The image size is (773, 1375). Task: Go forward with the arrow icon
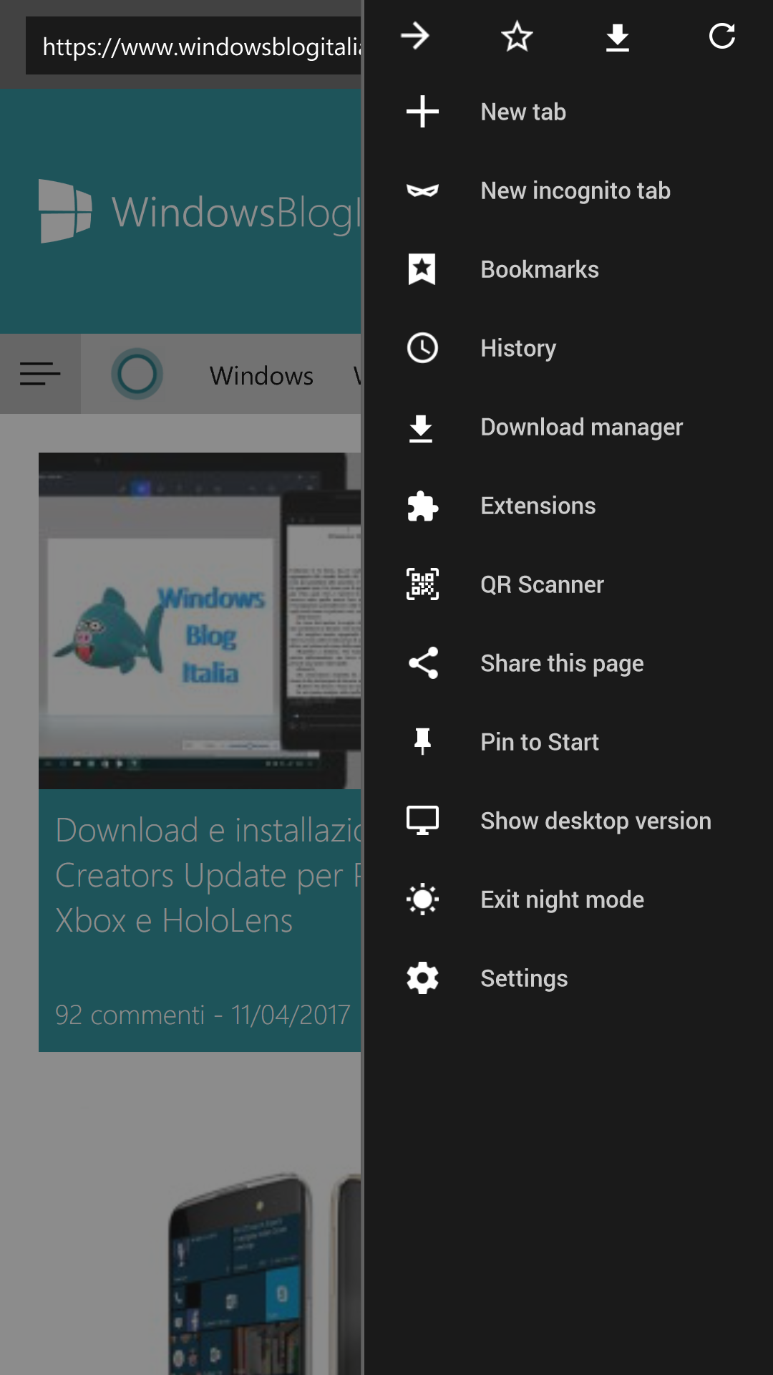point(415,36)
